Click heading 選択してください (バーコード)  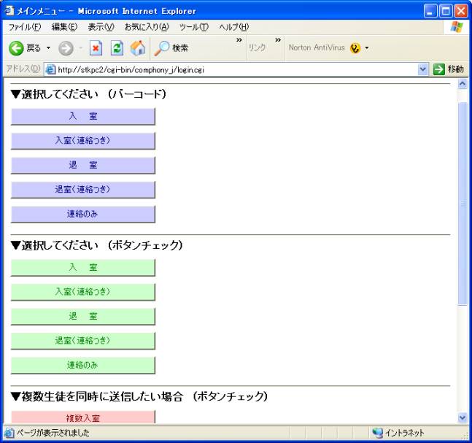click(88, 94)
